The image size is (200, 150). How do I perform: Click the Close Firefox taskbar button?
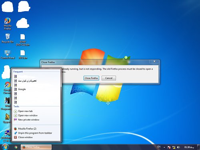[x=36, y=147]
